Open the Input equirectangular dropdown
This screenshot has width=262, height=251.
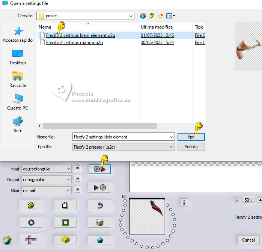(47, 169)
